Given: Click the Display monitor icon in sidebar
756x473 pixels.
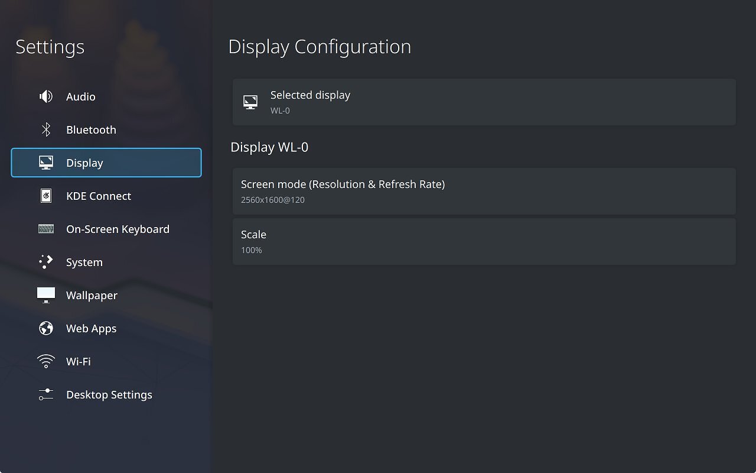Looking at the screenshot, I should [46, 163].
